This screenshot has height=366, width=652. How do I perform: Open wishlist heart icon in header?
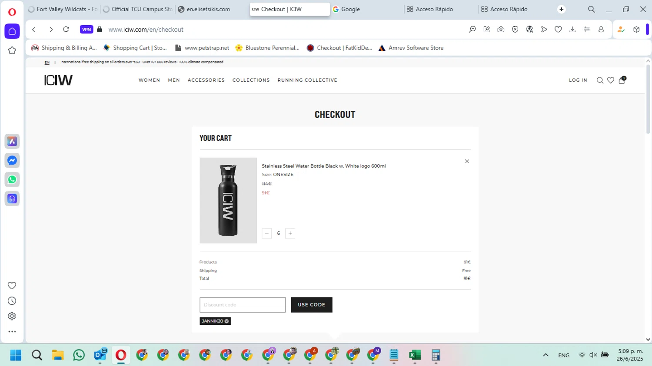pos(611,80)
